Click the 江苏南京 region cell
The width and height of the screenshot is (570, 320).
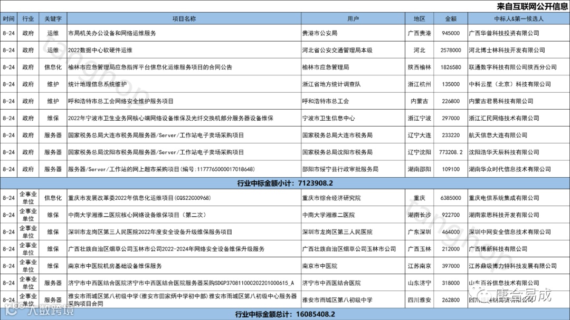pos(420,266)
